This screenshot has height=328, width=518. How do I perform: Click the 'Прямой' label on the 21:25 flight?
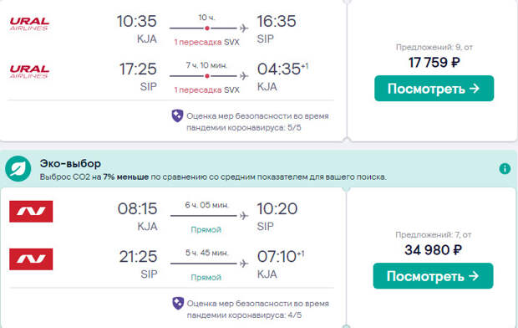pyautogui.click(x=206, y=277)
